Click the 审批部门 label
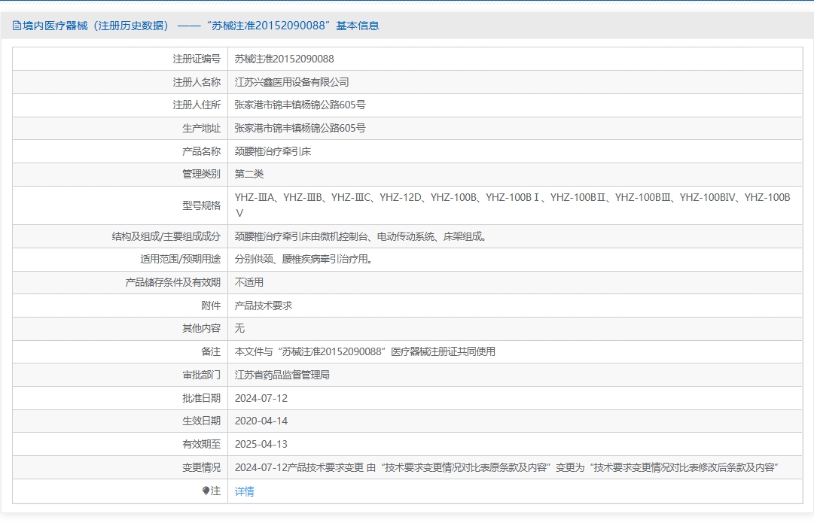The width and height of the screenshot is (814, 529). 201,375
